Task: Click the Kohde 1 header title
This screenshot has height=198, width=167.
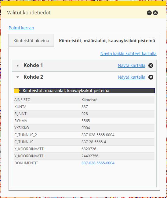Action: [33, 65]
